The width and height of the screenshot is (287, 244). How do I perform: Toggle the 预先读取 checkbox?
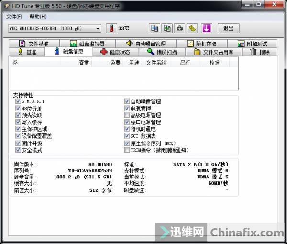(18, 115)
